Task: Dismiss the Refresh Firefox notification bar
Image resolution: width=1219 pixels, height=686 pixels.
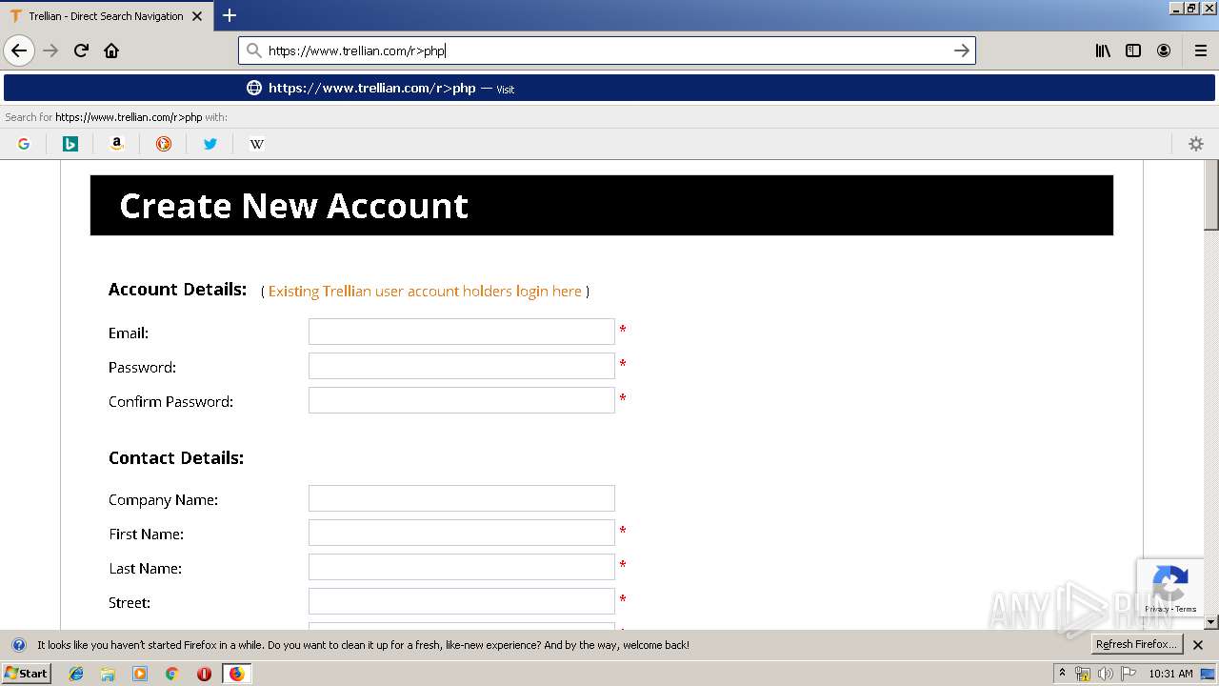Action: [x=1198, y=645]
